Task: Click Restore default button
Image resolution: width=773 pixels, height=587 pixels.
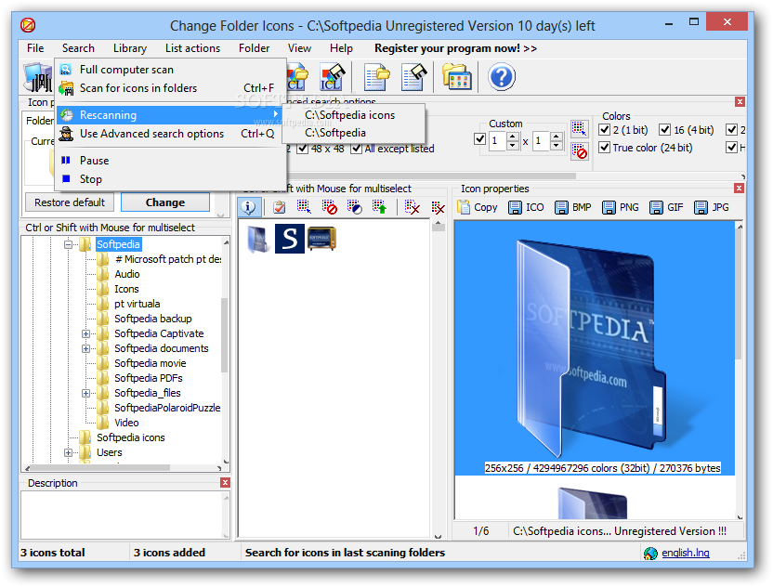Action: coord(70,202)
